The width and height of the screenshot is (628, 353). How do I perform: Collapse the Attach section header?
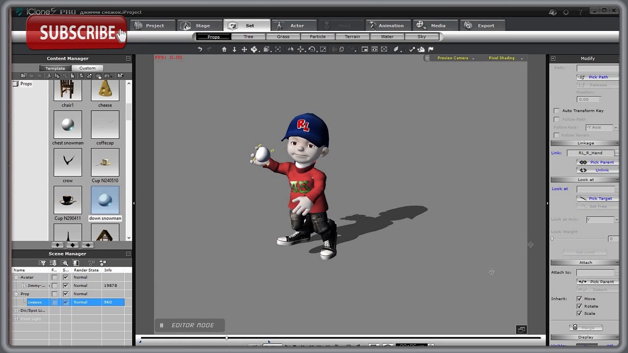pos(585,262)
